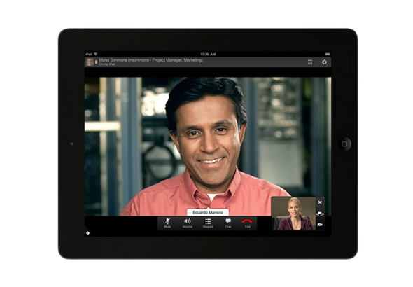Tap the Eduardo Marrero name label
Screen dimensions: 413x287
pyautogui.click(x=208, y=213)
